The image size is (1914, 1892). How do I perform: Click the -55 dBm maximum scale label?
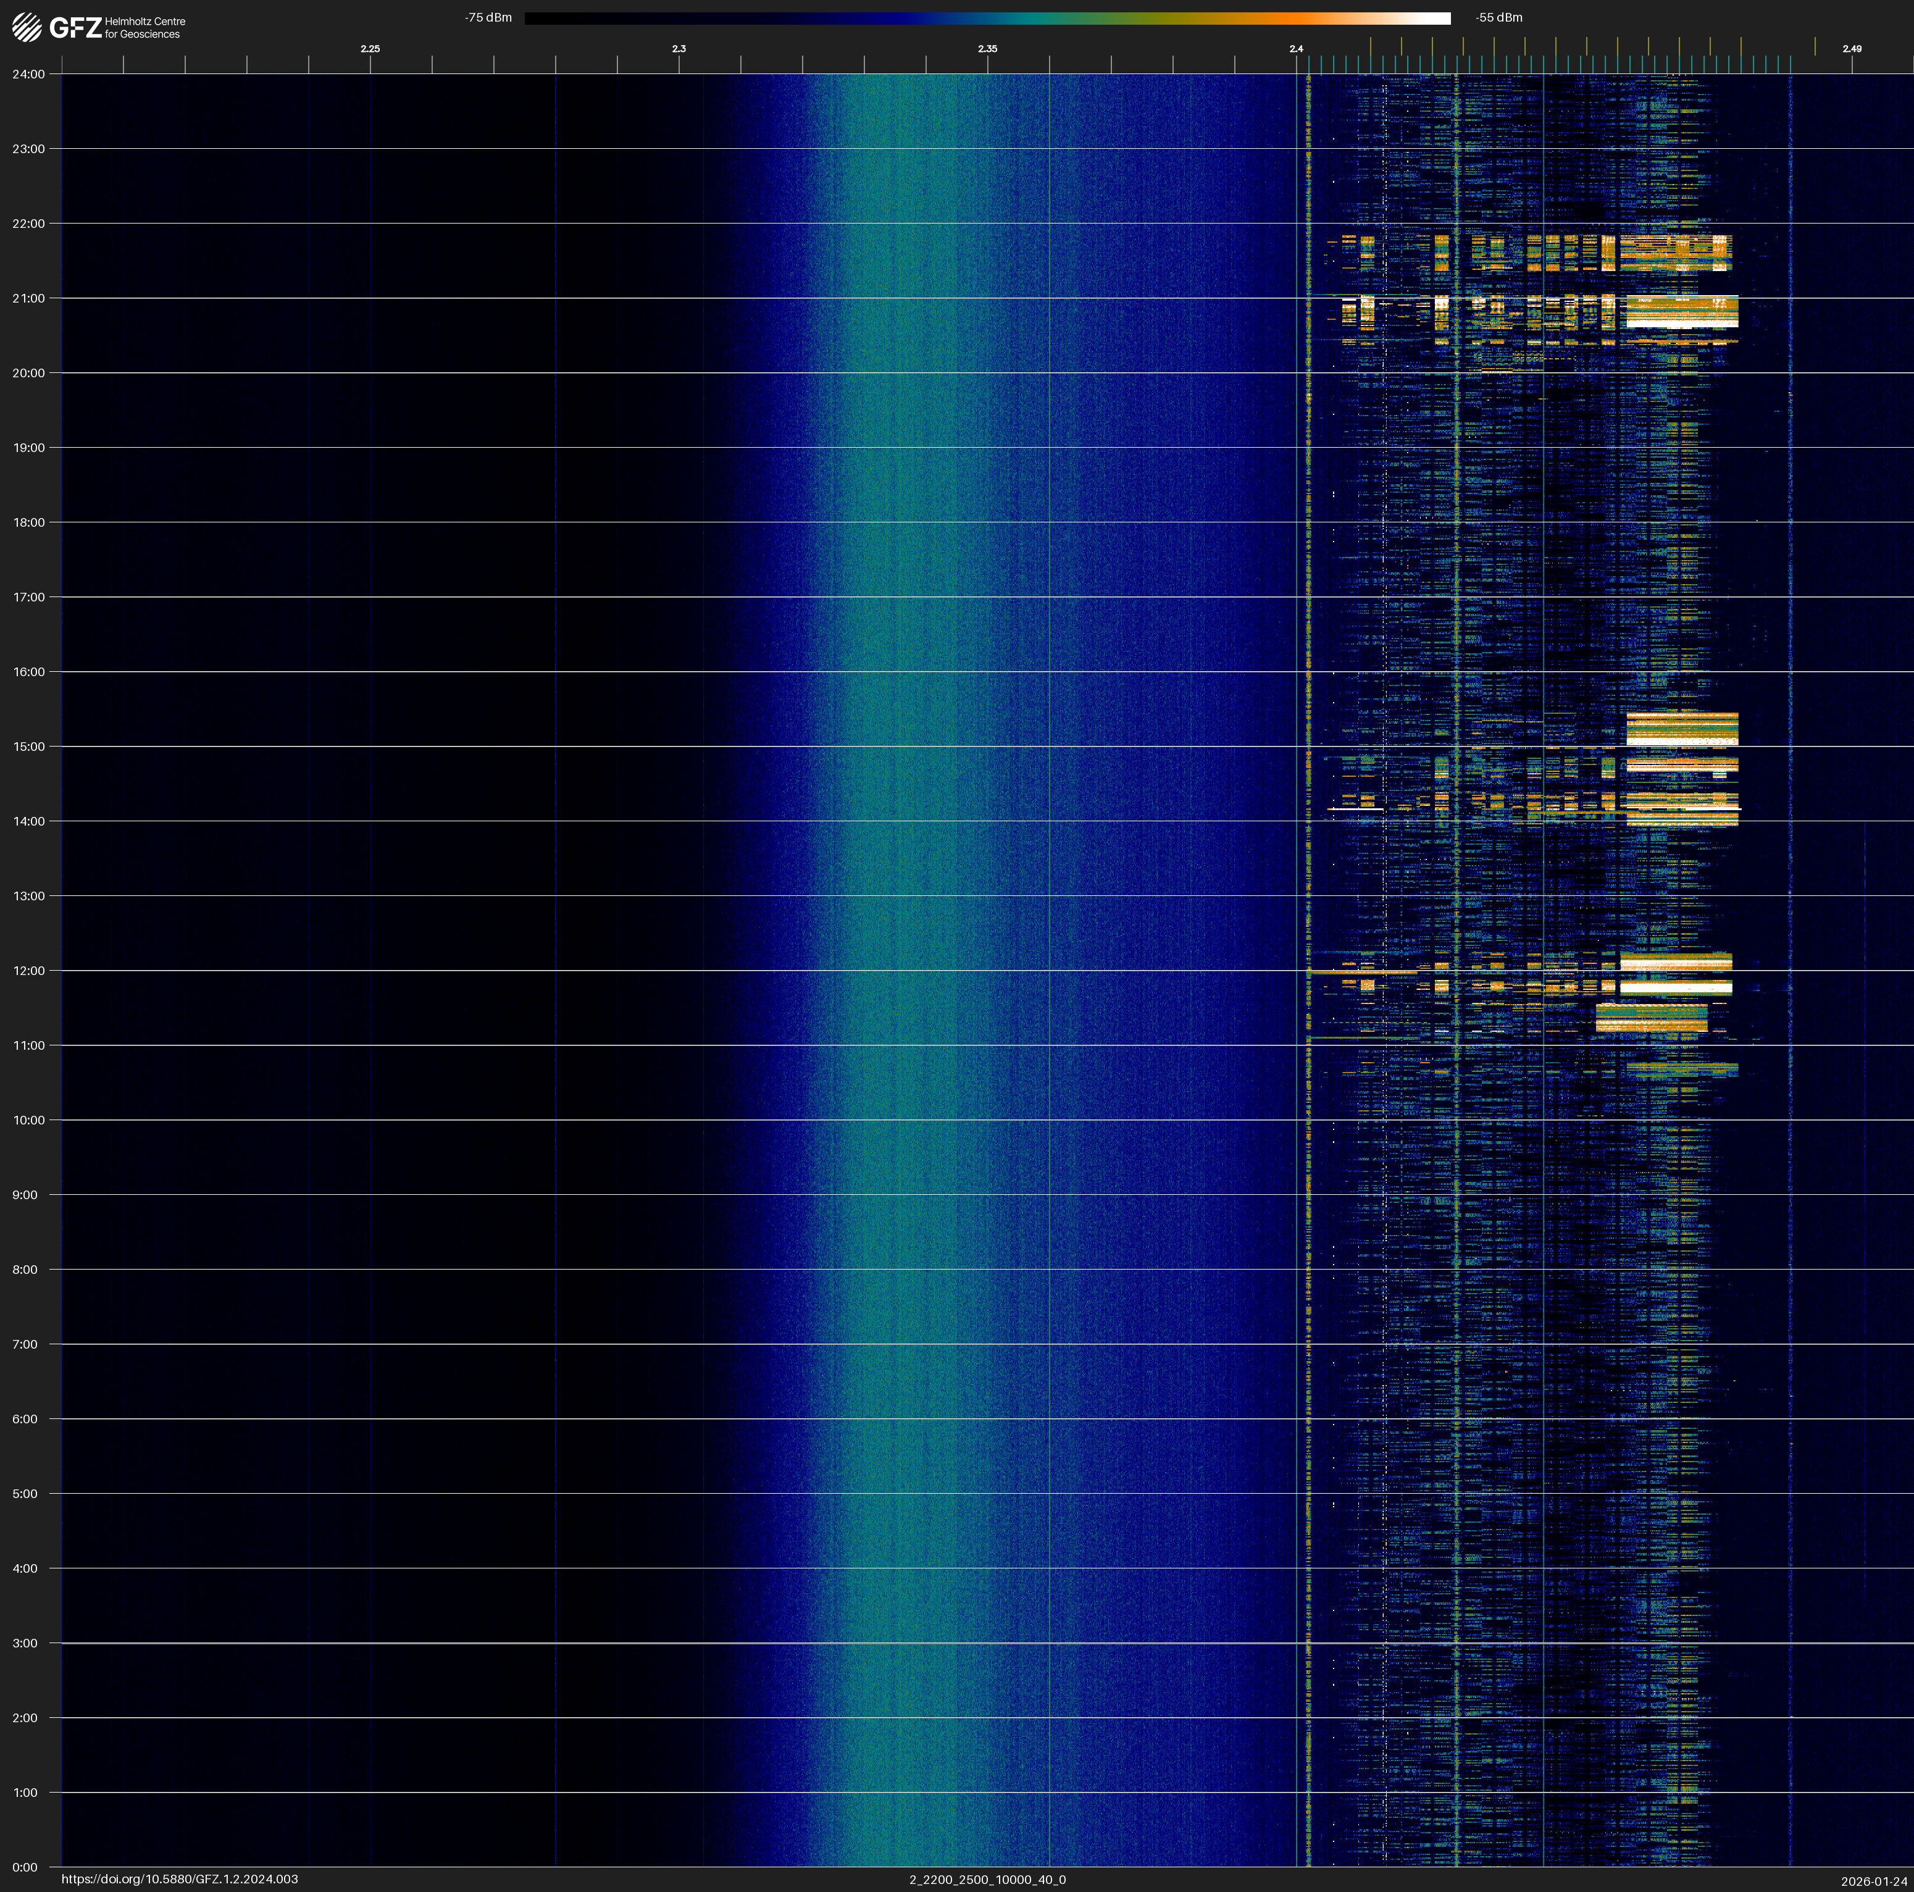coord(1499,18)
